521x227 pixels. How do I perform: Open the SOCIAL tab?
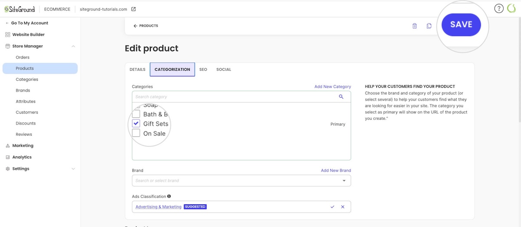coord(224,69)
